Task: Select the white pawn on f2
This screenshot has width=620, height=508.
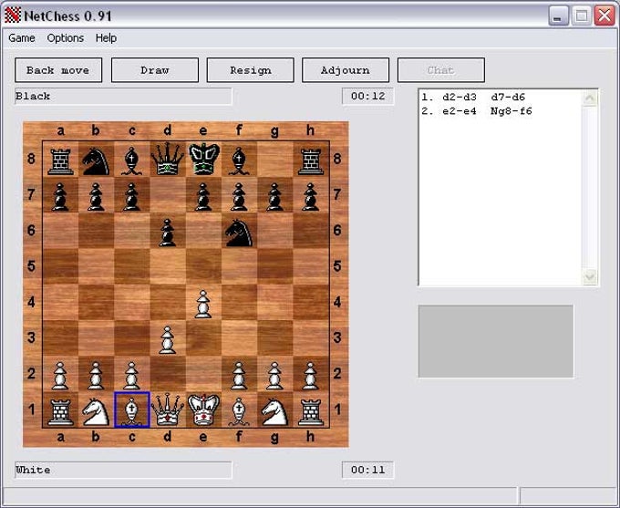Action: (239, 374)
